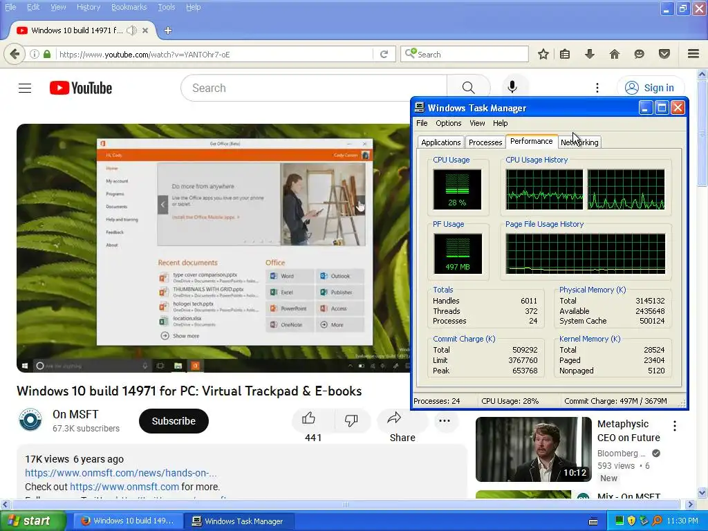Focus the YouTube search field

pos(314,88)
